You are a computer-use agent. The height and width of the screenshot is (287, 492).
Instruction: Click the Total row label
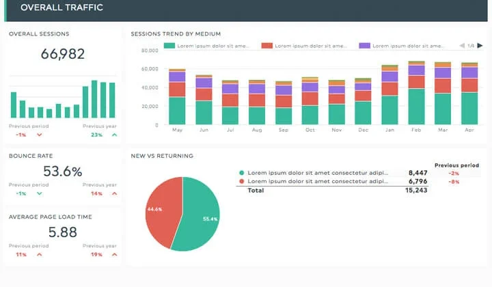click(256, 191)
